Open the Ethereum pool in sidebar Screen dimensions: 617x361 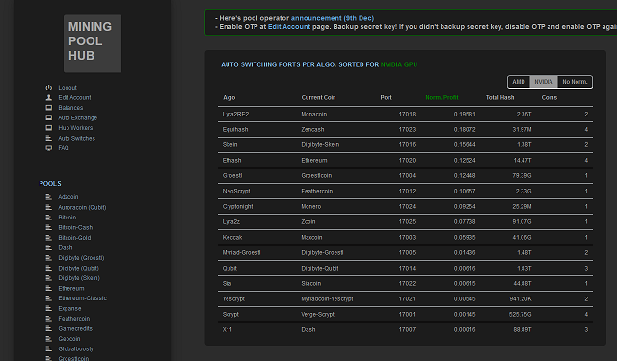(x=70, y=289)
